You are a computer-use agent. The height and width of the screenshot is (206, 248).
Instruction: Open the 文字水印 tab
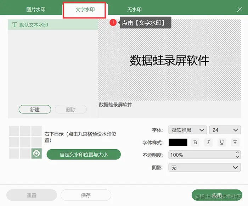click(85, 10)
